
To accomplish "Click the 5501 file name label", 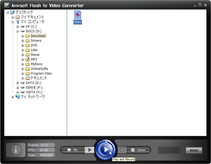I will point(78,22).
